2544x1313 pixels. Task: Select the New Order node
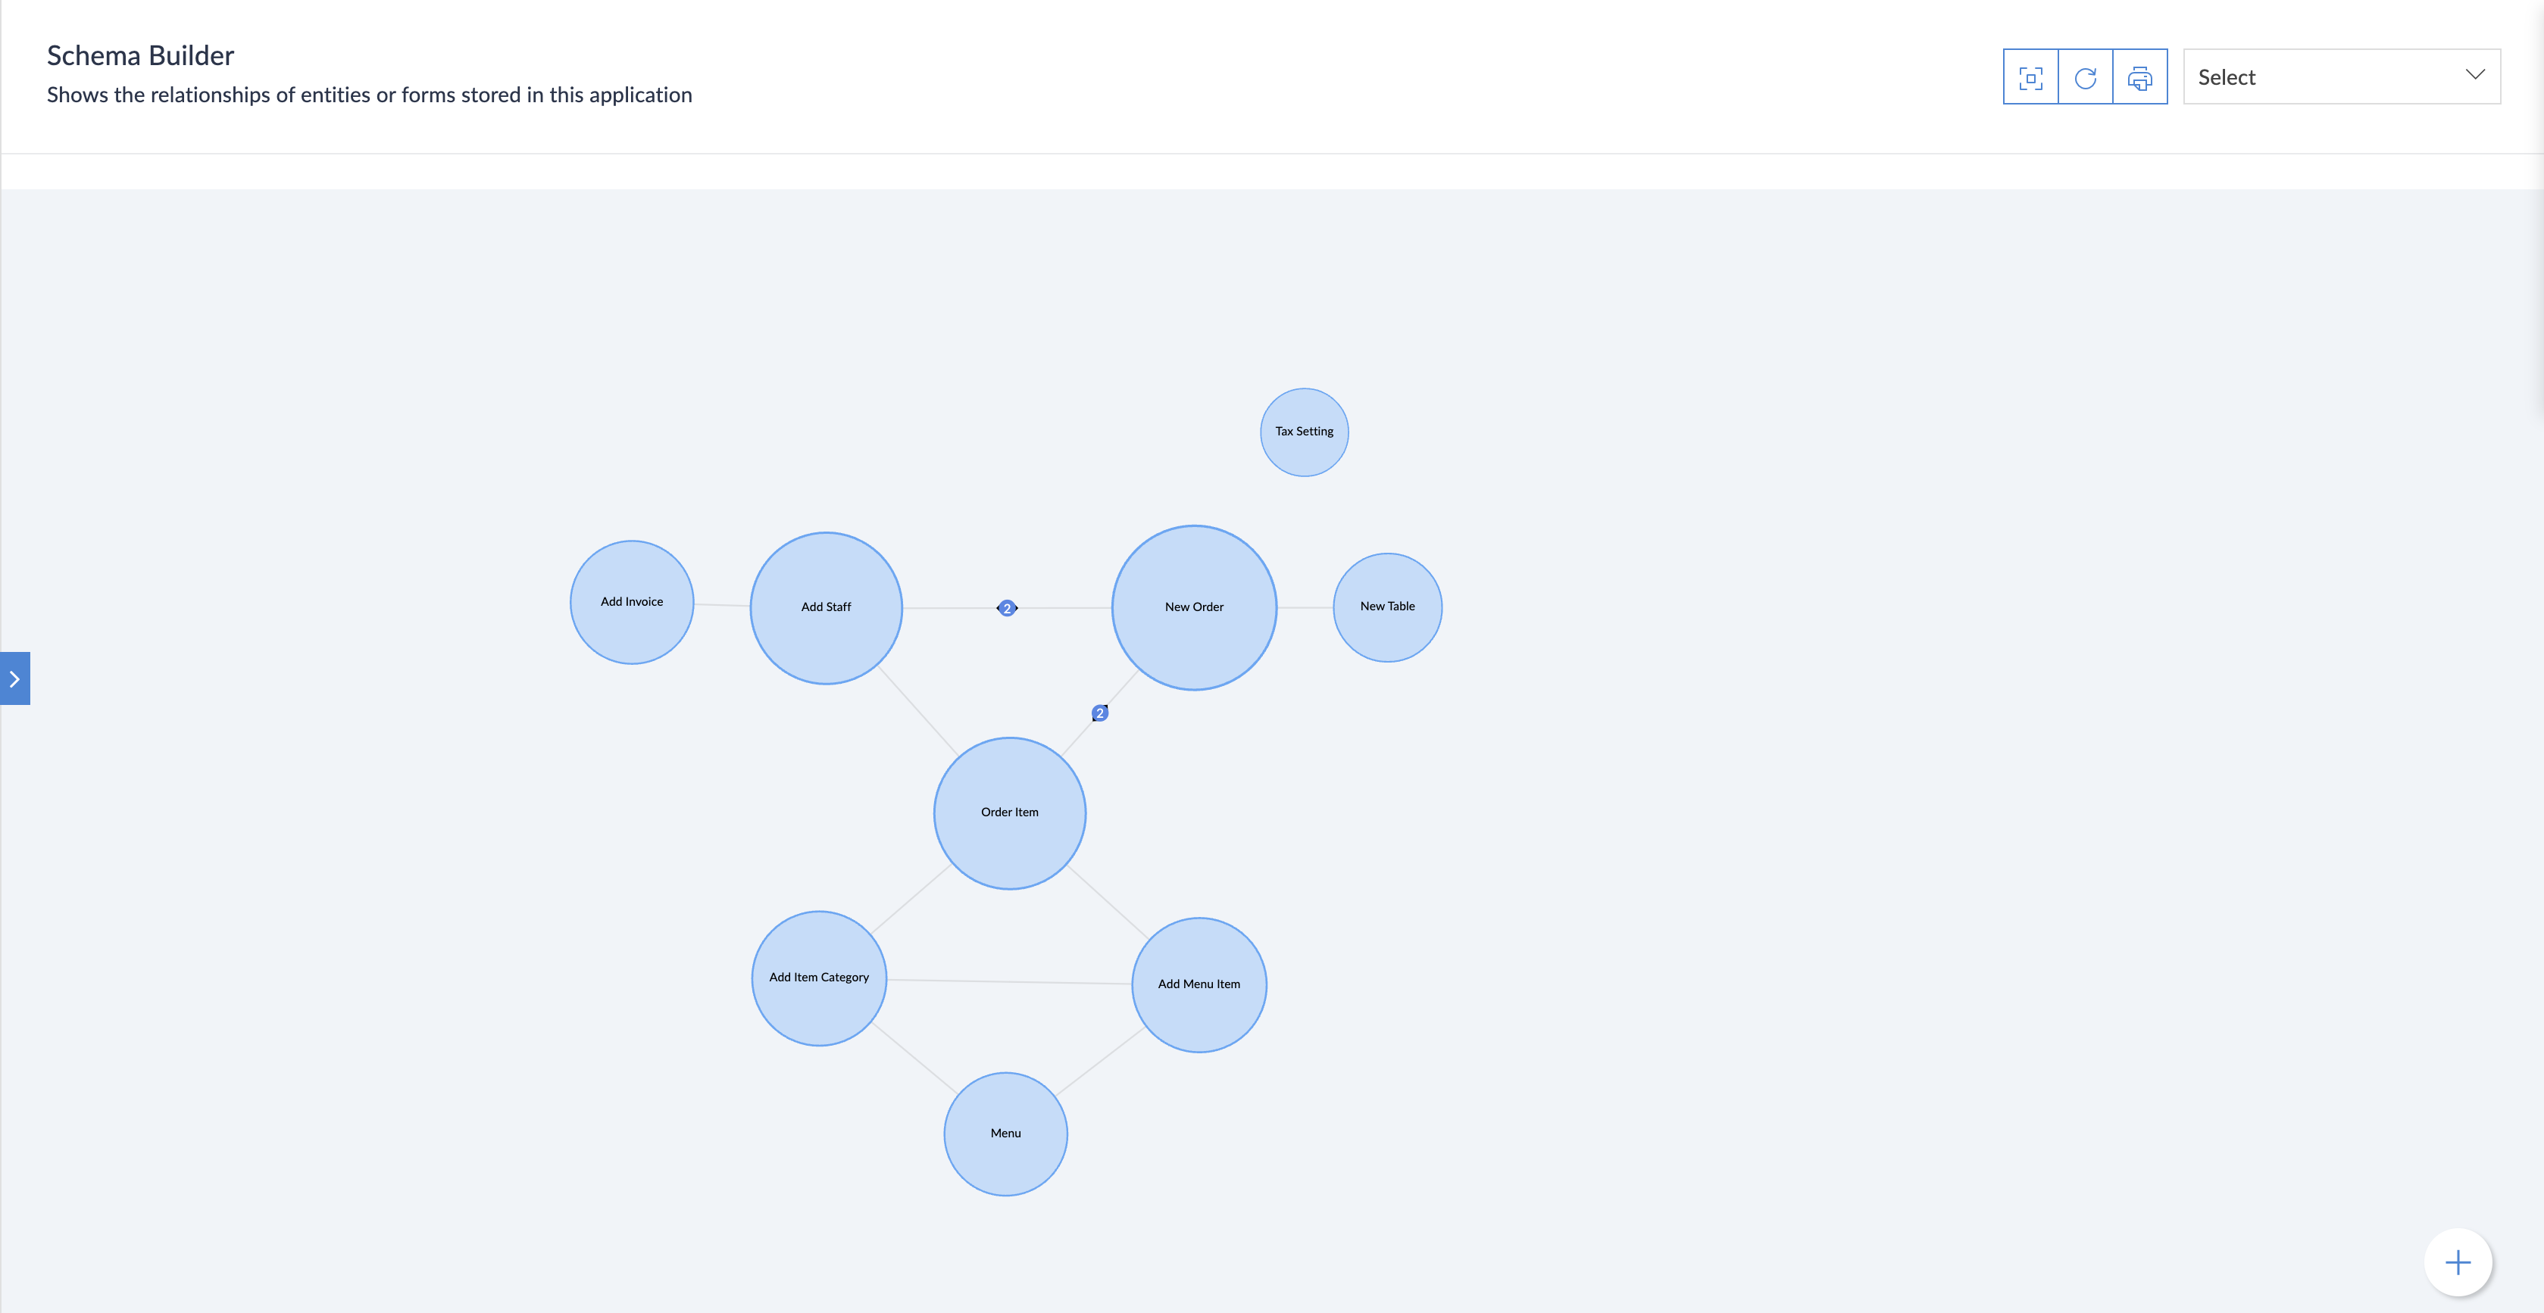coord(1194,607)
